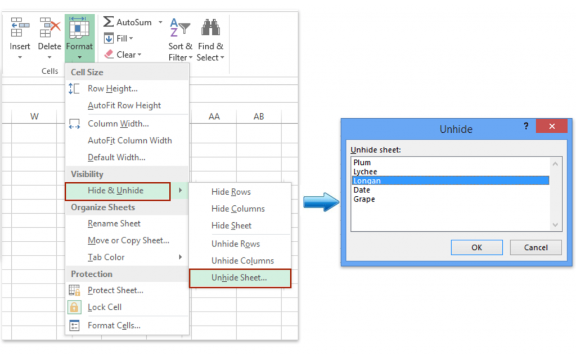Screen dimensions: 576x355
Task: Click OK in the Unhide dialog
Action: pos(476,247)
